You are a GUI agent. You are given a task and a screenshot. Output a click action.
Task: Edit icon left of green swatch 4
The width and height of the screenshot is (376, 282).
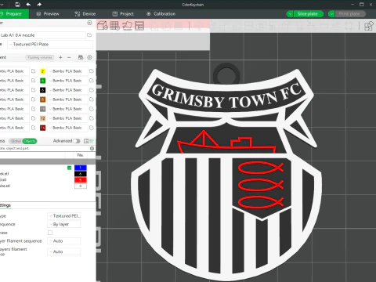click(33, 81)
